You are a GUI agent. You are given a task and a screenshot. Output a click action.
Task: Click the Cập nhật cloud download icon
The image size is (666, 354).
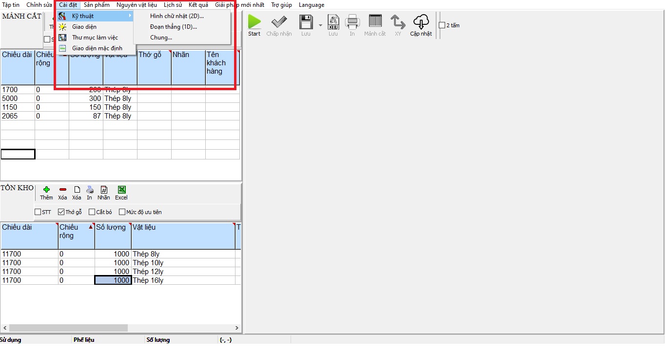(421, 22)
